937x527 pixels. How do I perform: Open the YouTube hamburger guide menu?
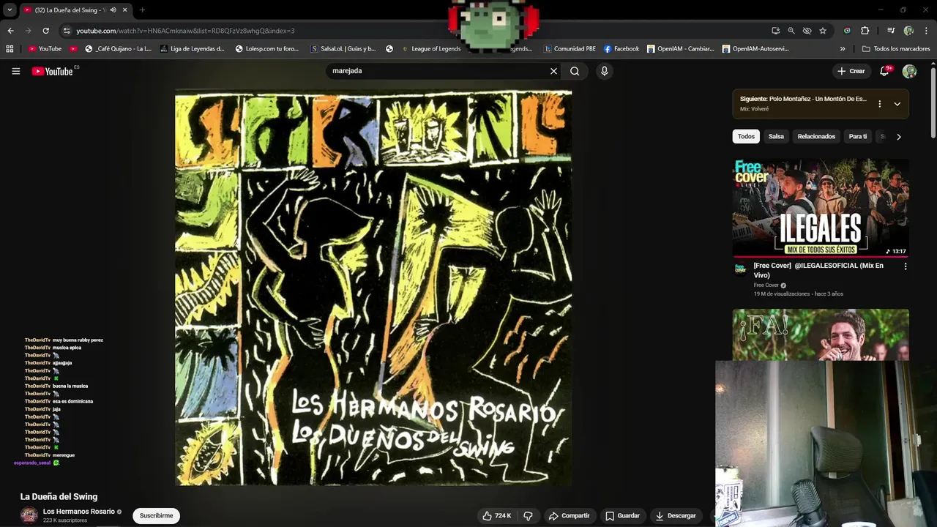[15, 71]
